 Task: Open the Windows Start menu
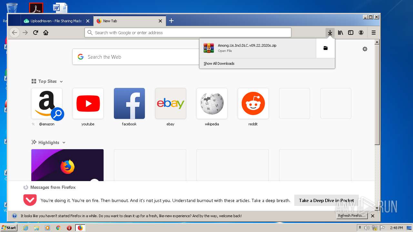tap(9, 227)
